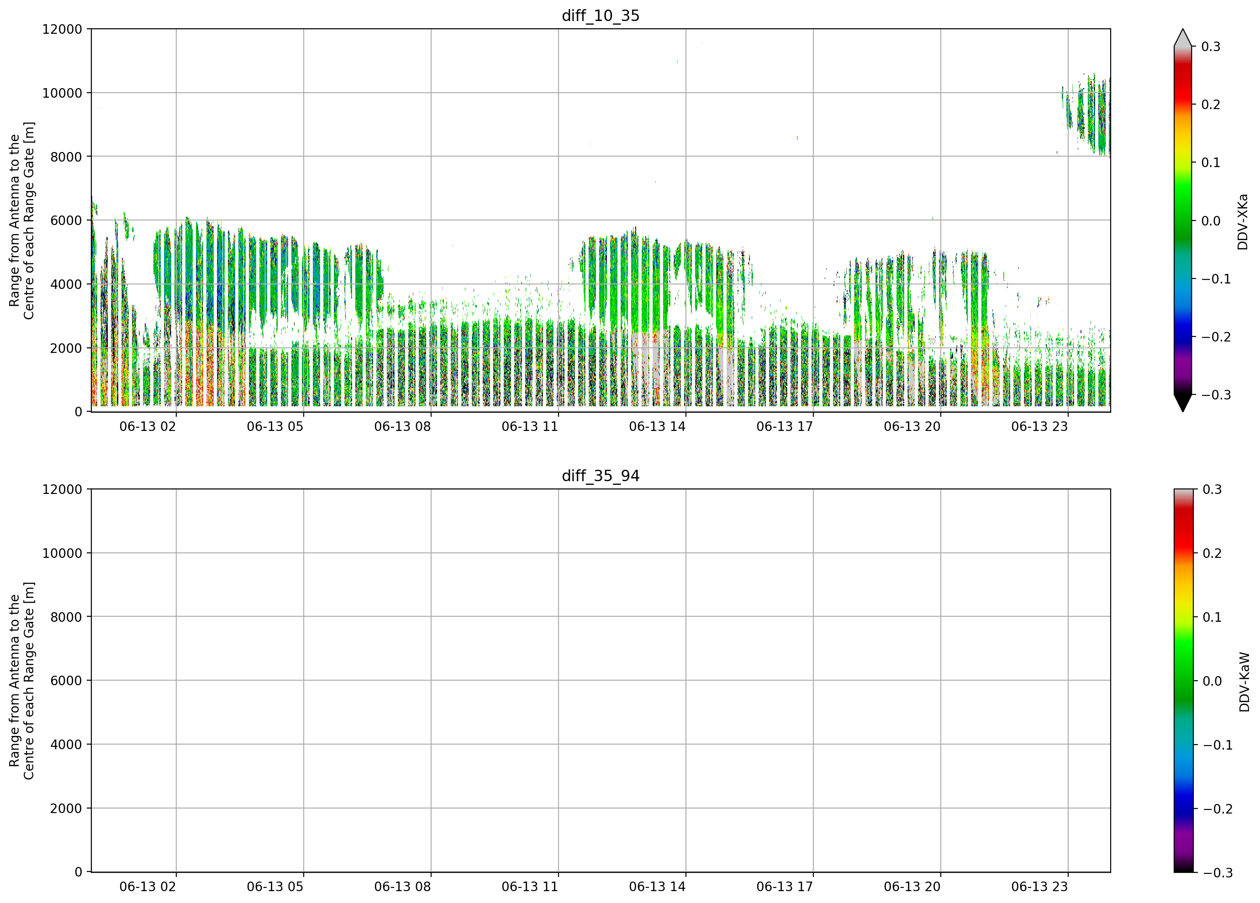
Task: Click the "4000" y-axis tick of diff_35_94
Action: 66,745
